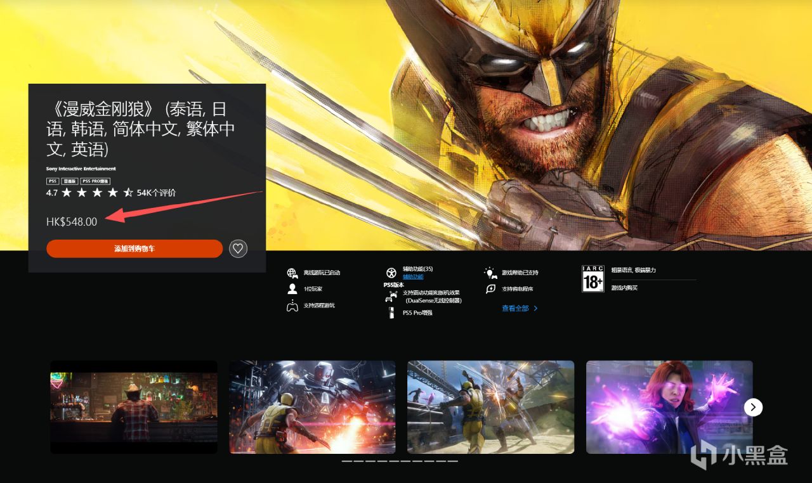Click the carousel pagination indicator bar
Viewport: 812px width, 483px height.
pyautogui.click(x=400, y=461)
